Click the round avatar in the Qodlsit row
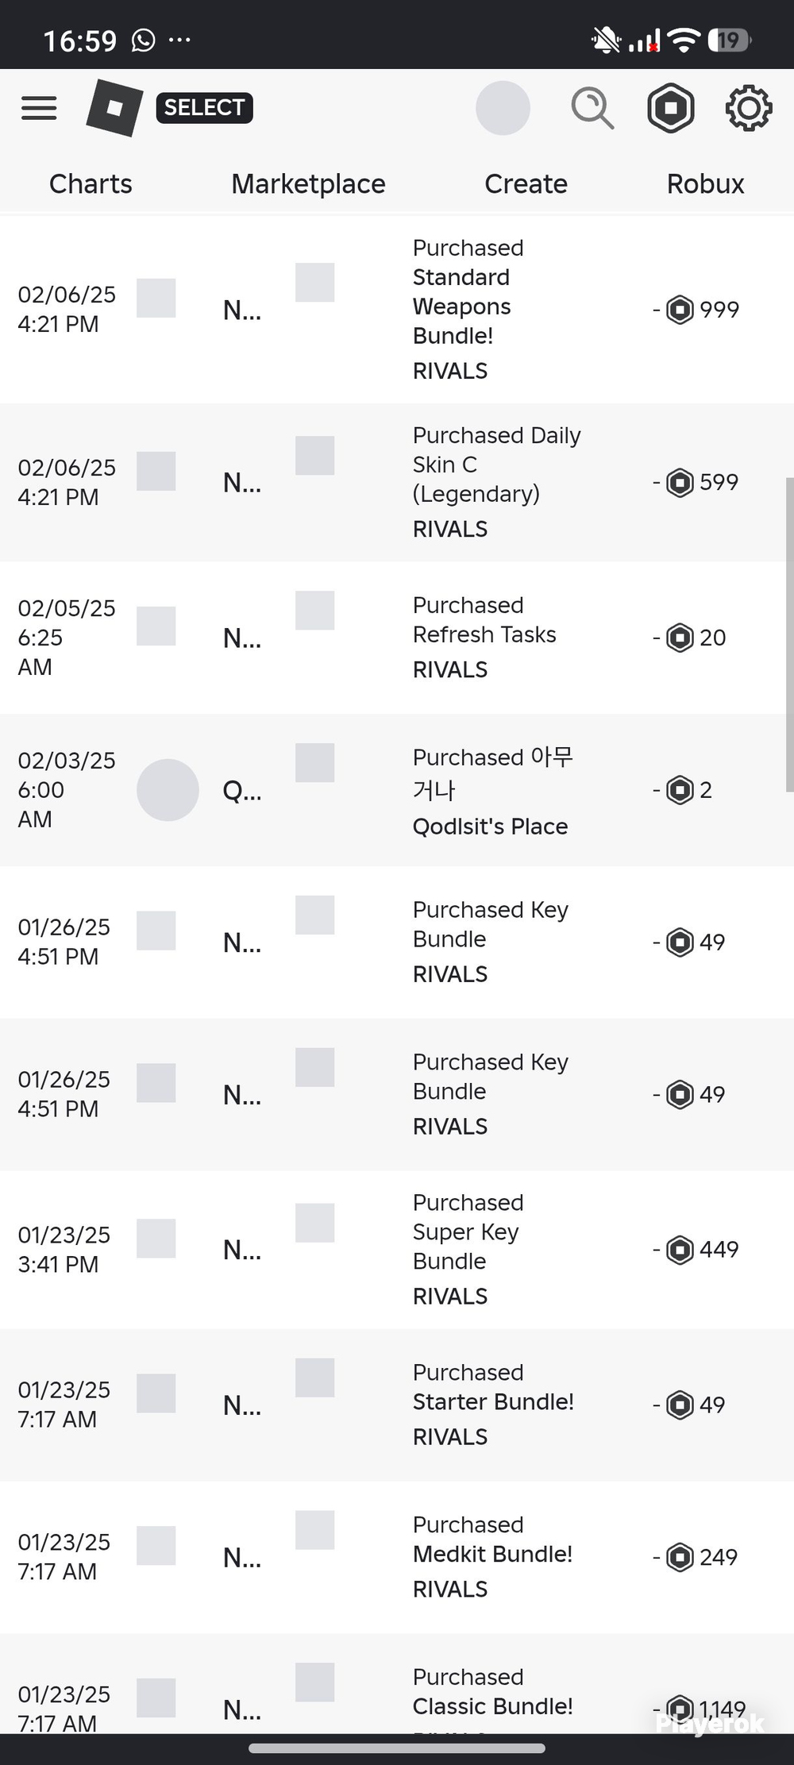794x1765 pixels. point(168,790)
